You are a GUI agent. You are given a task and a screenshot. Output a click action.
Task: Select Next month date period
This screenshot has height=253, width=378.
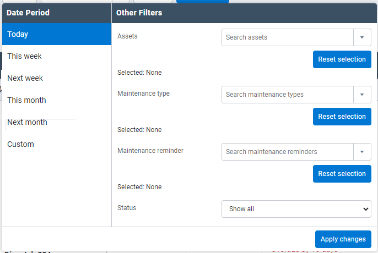[x=56, y=122]
